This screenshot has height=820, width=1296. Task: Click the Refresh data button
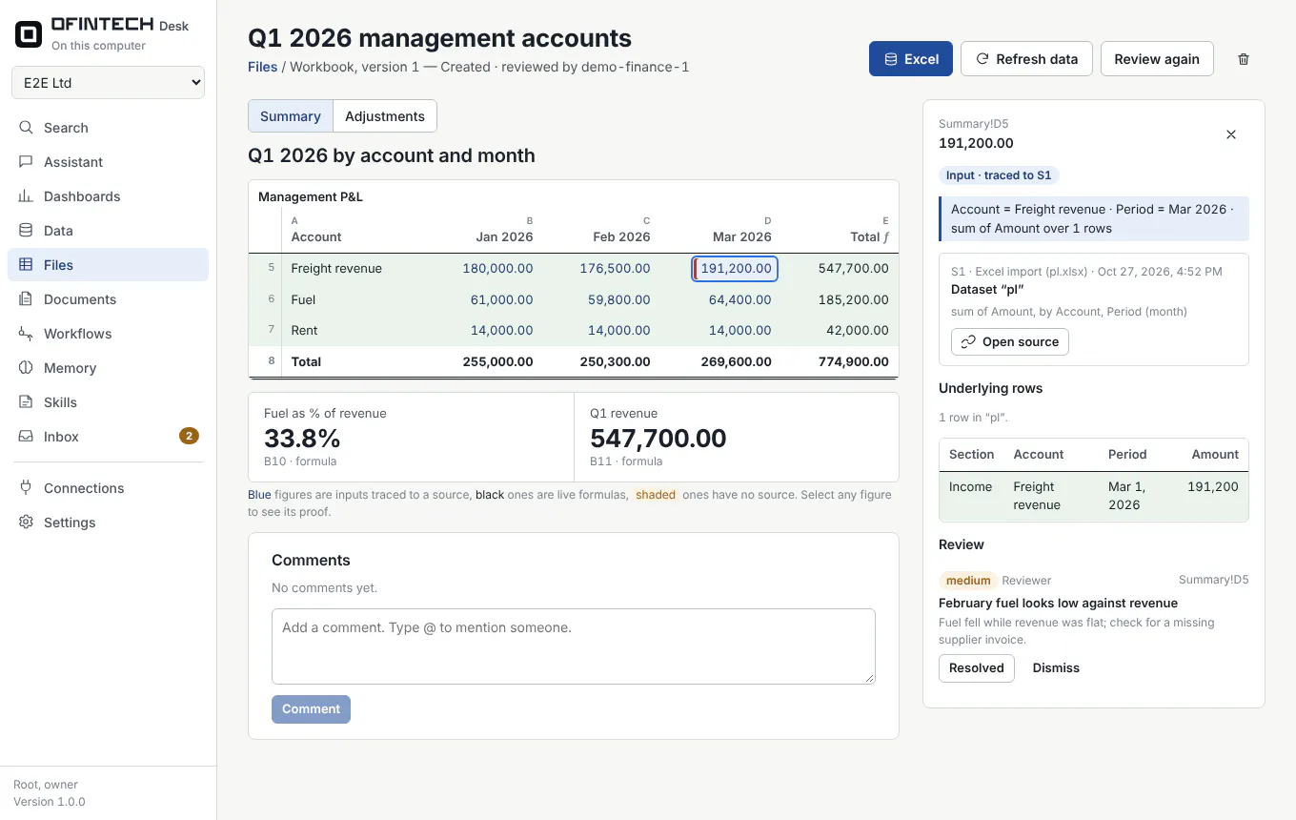click(1026, 59)
